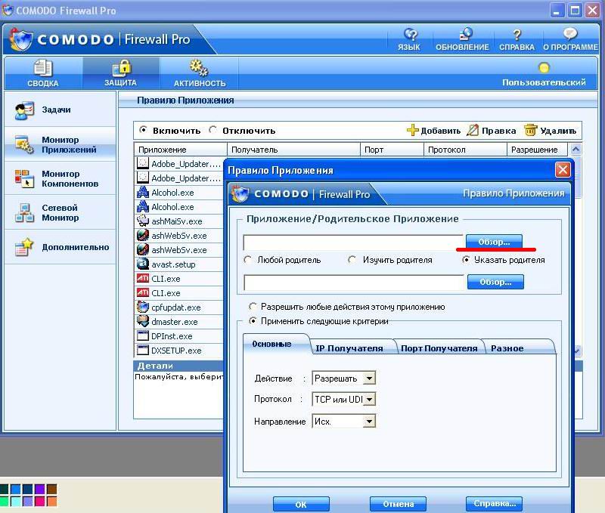The image size is (605, 513).
Task: Click the Отмена button
Action: click(399, 504)
